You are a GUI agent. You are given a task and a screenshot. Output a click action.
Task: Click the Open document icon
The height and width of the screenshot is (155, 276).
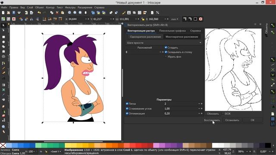(x=9, y=12)
